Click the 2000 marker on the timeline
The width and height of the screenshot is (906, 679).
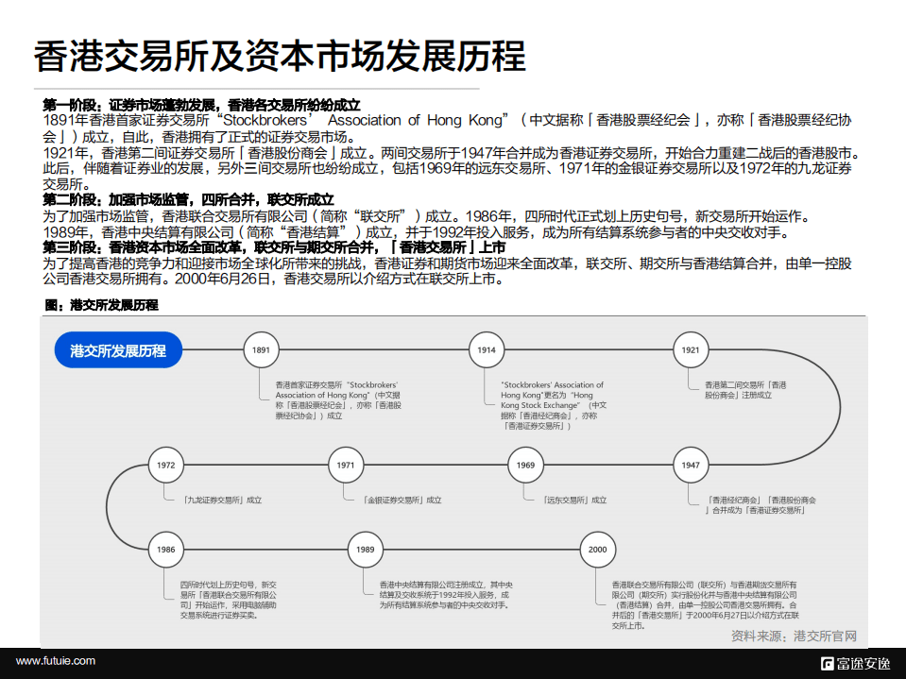click(x=596, y=549)
